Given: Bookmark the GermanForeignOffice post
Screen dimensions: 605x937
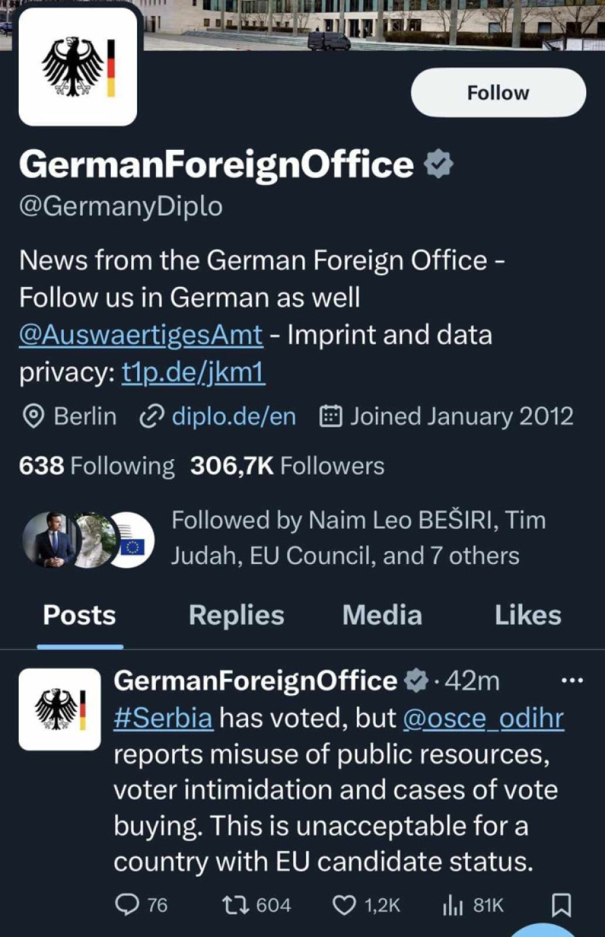Looking at the screenshot, I should pyautogui.click(x=561, y=905).
